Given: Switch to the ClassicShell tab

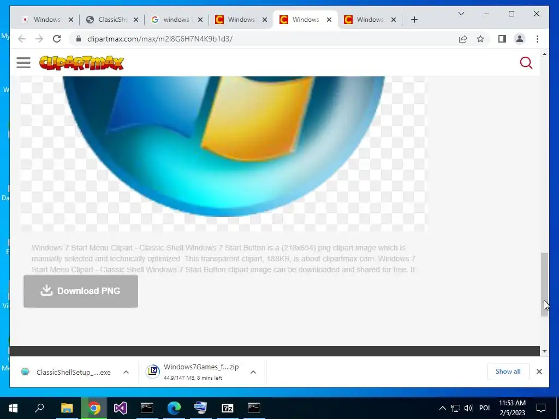Looking at the screenshot, I should tap(112, 20).
